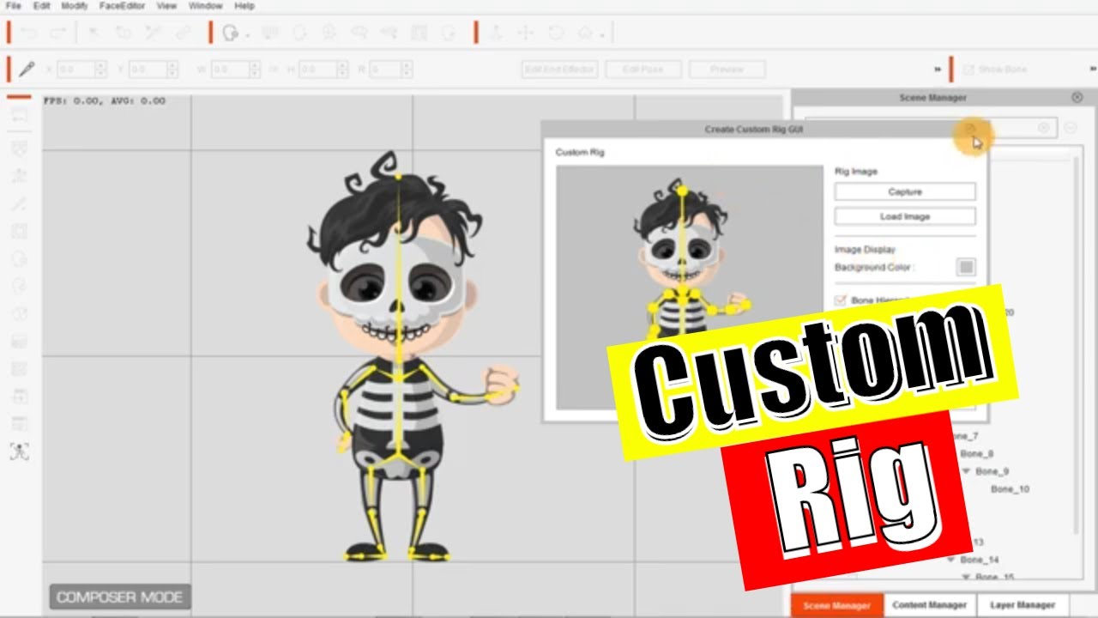Click the R value stepper arrows

(x=405, y=70)
